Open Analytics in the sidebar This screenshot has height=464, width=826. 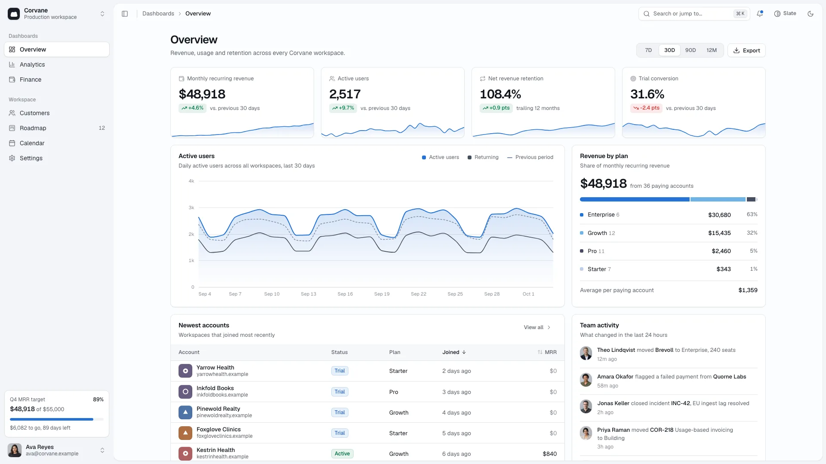[57, 64]
